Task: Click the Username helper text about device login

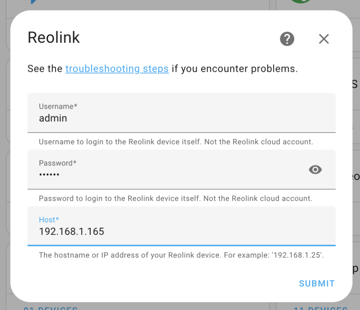Action: pyautogui.click(x=176, y=142)
